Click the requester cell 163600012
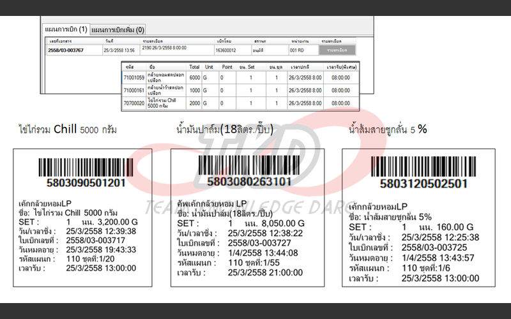Screen dimensions: 511x319 click(x=225, y=50)
